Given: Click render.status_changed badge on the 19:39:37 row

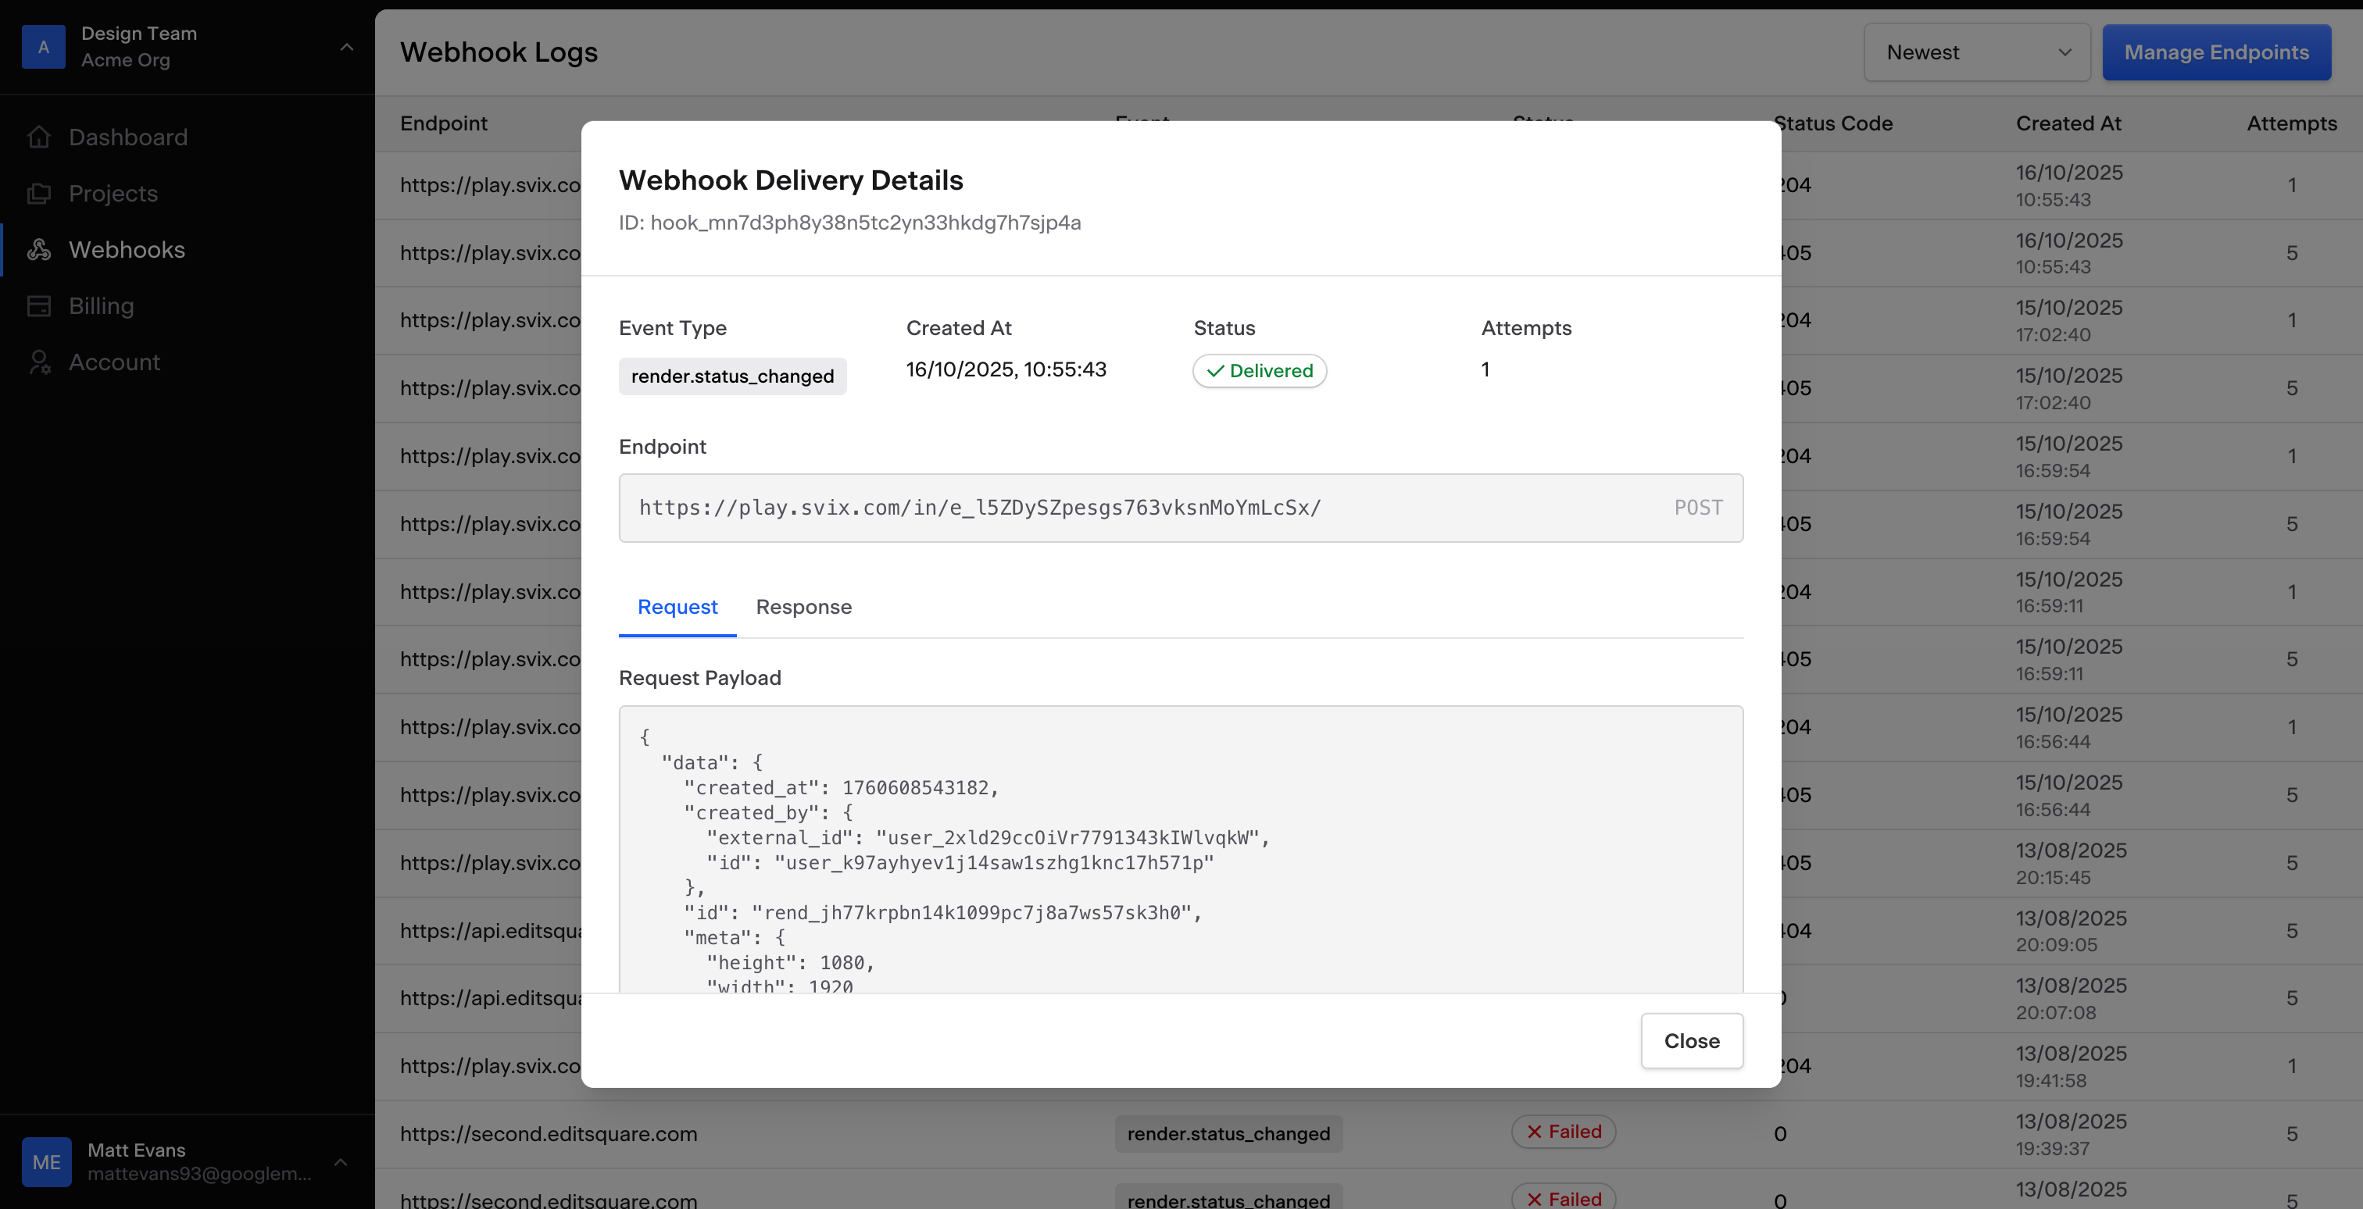Looking at the screenshot, I should point(1228,1134).
